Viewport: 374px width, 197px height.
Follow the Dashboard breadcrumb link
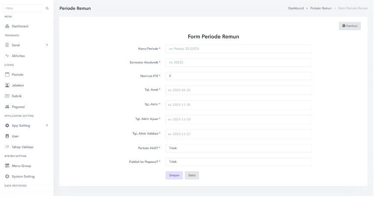point(296,8)
